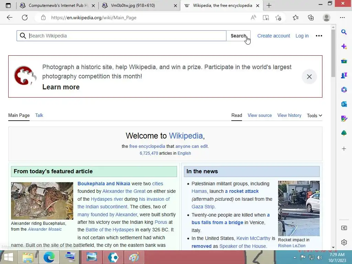The image size is (352, 264).
Task: Open the browser profile avatar
Action: [326, 18]
